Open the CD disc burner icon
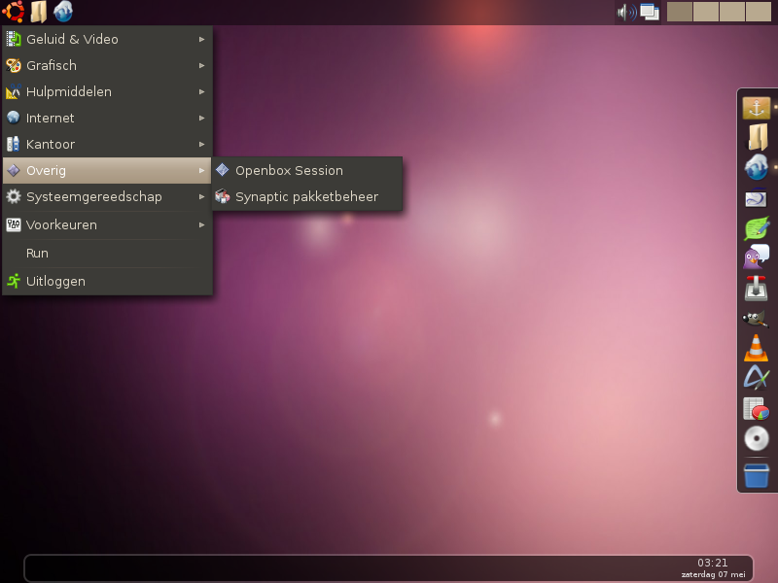778x583 pixels. (x=757, y=439)
